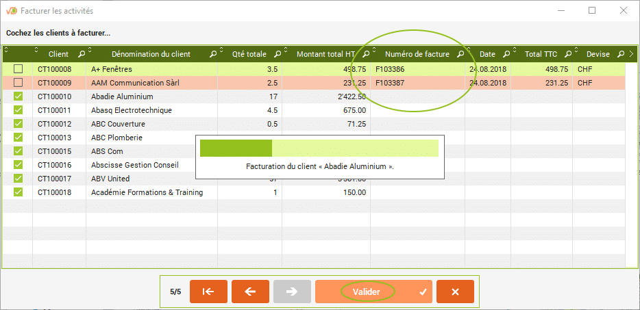
Task: Click the greyed-out next step arrow
Action: point(292,292)
